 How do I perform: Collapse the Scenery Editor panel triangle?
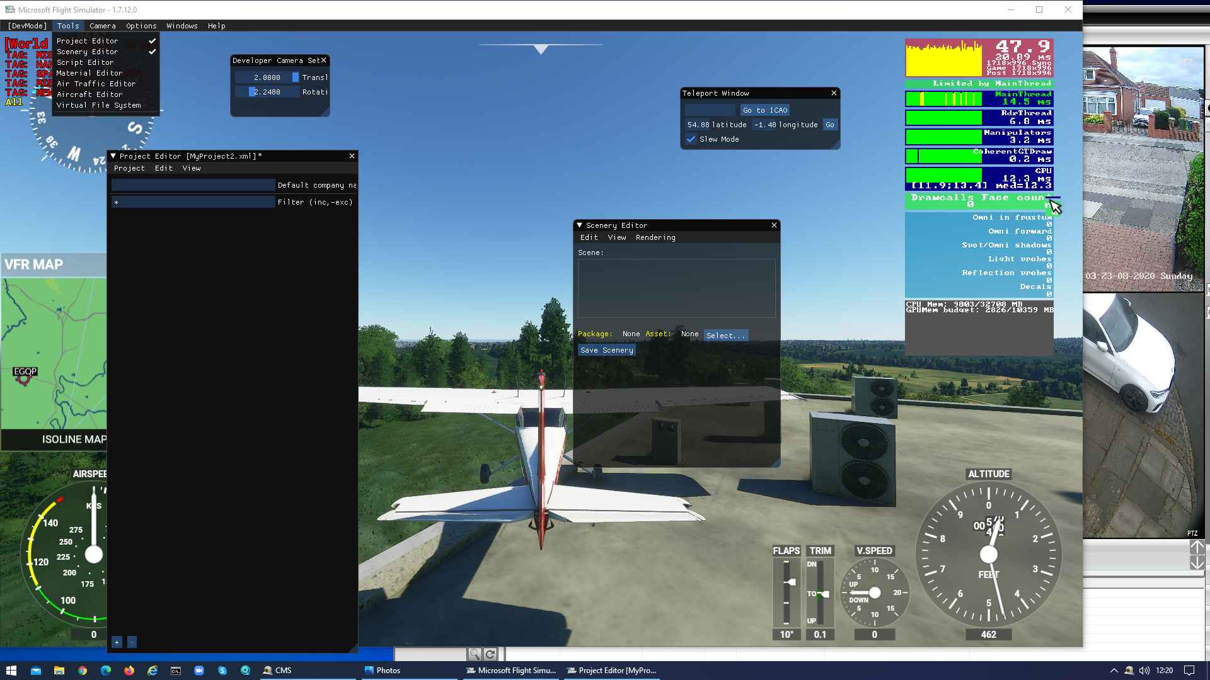point(579,225)
